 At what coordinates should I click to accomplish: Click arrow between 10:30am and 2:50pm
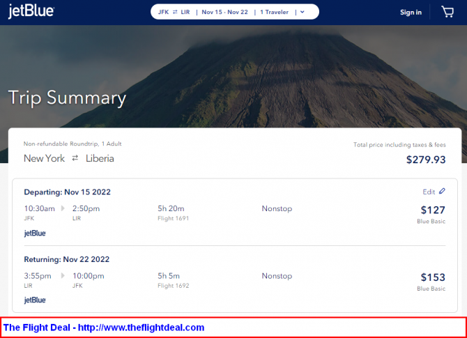[63, 208]
